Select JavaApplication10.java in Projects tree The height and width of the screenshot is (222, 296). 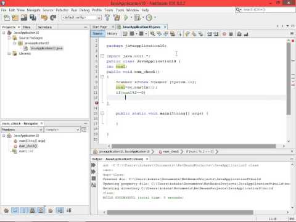pos(46,48)
